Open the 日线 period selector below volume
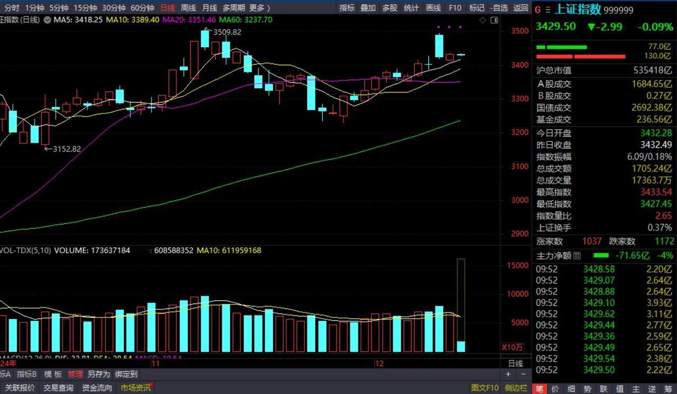The height and width of the screenshot is (394, 677). click(x=516, y=363)
